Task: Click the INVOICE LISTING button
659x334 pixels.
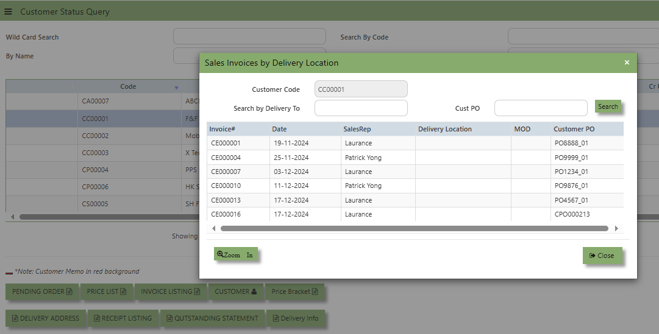Action: coord(170,291)
